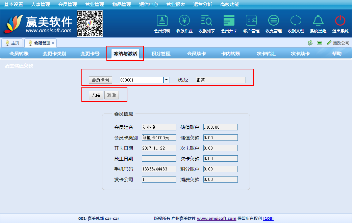The width and height of the screenshot is (352, 223).
Task: Click the 会员卡号 button
Action: [100, 80]
